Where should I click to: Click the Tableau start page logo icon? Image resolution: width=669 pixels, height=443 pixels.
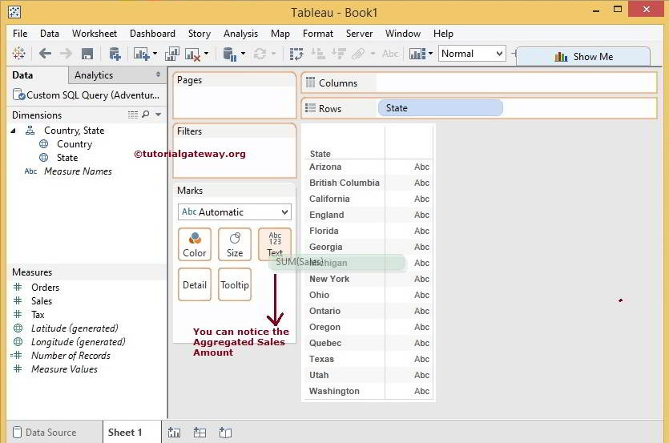point(18,54)
